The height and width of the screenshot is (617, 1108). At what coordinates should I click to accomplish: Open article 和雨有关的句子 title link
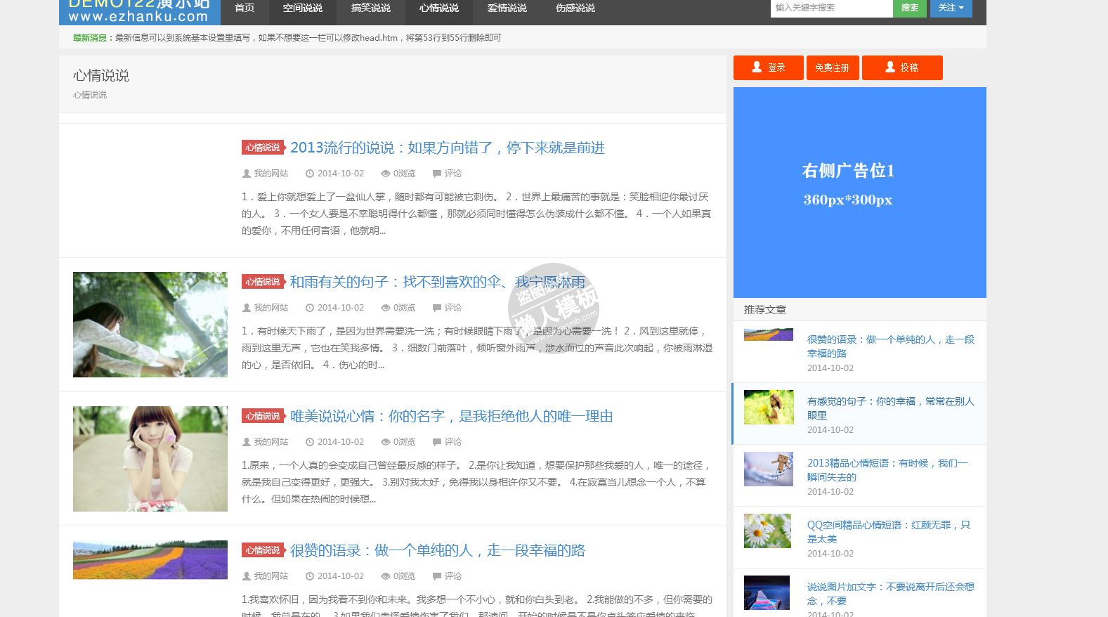pos(438,282)
